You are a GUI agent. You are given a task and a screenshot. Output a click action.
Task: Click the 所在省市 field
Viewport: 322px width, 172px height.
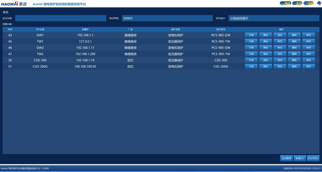(273, 18)
